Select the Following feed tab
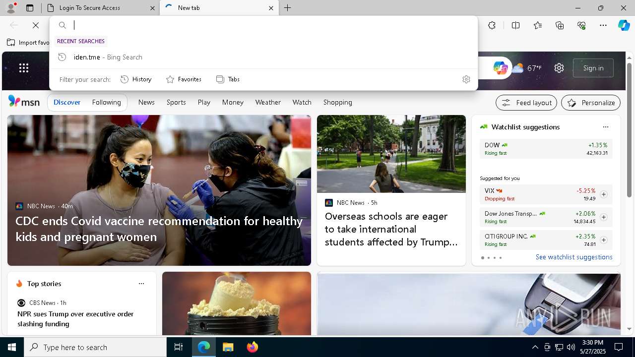The width and height of the screenshot is (635, 357). pyautogui.click(x=107, y=102)
